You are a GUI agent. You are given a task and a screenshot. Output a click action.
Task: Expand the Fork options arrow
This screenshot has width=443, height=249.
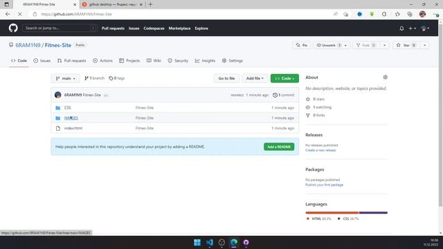(x=384, y=45)
